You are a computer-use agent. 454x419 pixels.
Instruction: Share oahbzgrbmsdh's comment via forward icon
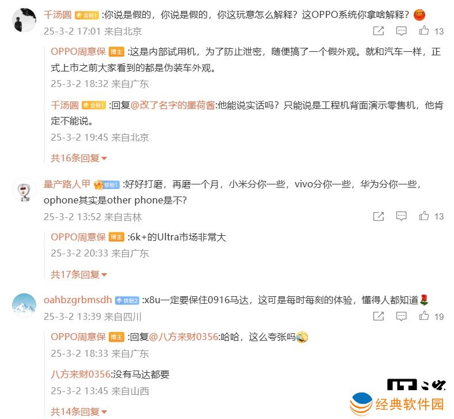pyautogui.click(x=378, y=316)
